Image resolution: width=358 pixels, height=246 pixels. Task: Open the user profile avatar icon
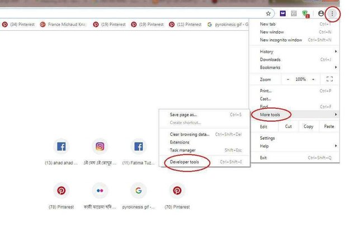(x=321, y=13)
